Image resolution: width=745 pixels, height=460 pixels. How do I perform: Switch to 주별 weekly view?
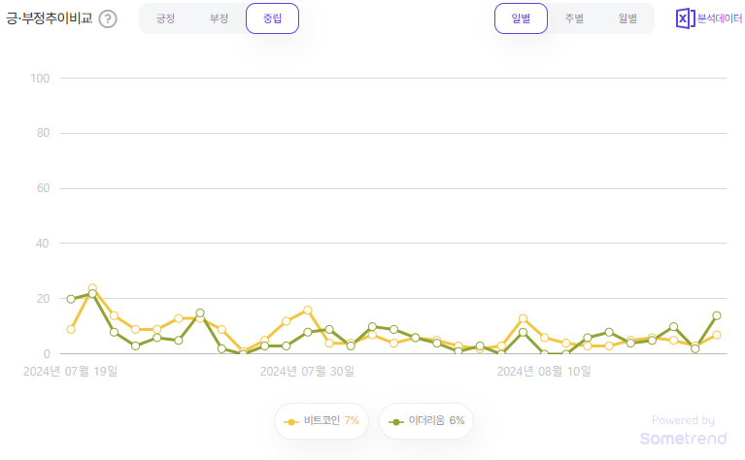[x=574, y=18]
